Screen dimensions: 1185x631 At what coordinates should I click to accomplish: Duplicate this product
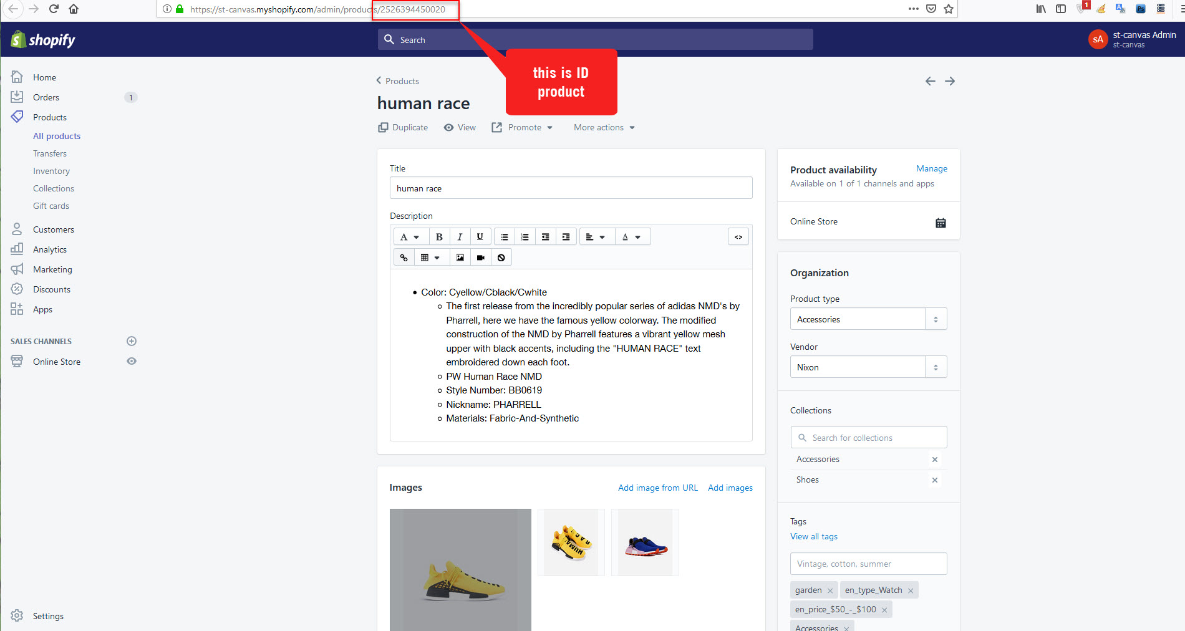point(403,127)
